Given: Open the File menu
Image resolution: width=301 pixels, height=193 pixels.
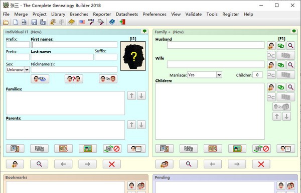Looking at the screenshot, I should [x=6, y=14].
